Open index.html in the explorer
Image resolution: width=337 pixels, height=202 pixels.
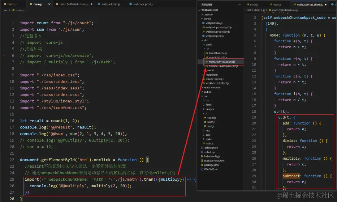(212, 75)
